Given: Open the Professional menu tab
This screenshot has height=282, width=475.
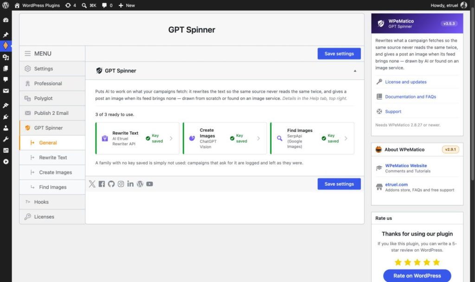Looking at the screenshot, I should click(x=52, y=83).
